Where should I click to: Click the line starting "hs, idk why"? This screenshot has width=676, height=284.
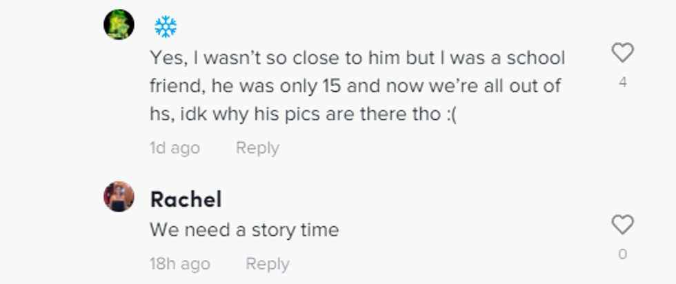pos(304,114)
